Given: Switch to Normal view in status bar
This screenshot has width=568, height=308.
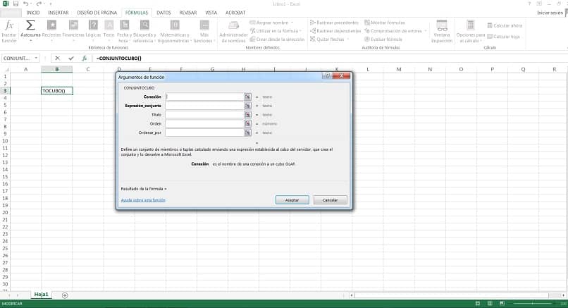Looking at the screenshot, I should (478, 303).
